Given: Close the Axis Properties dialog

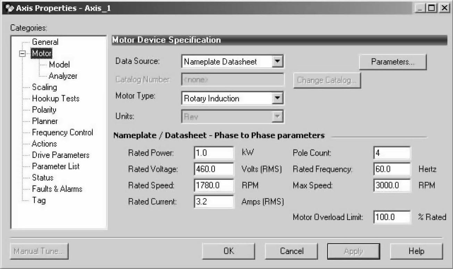Looking at the screenshot, I should (444, 8).
